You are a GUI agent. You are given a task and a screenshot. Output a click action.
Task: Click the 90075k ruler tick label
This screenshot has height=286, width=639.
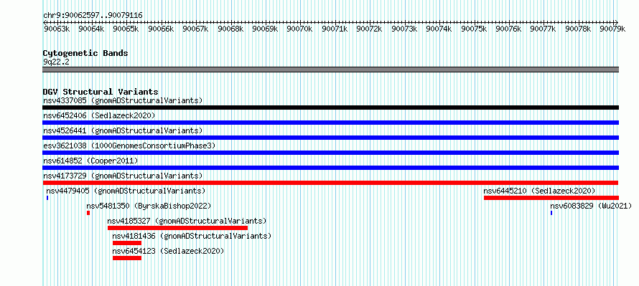474,29
